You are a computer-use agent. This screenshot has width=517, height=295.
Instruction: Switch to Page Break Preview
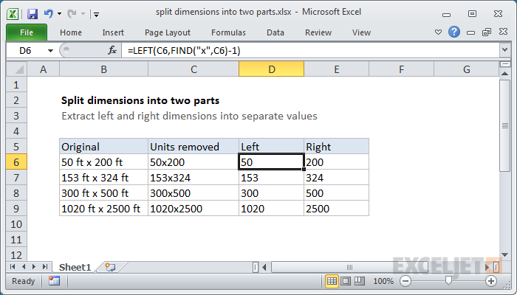tap(360, 281)
